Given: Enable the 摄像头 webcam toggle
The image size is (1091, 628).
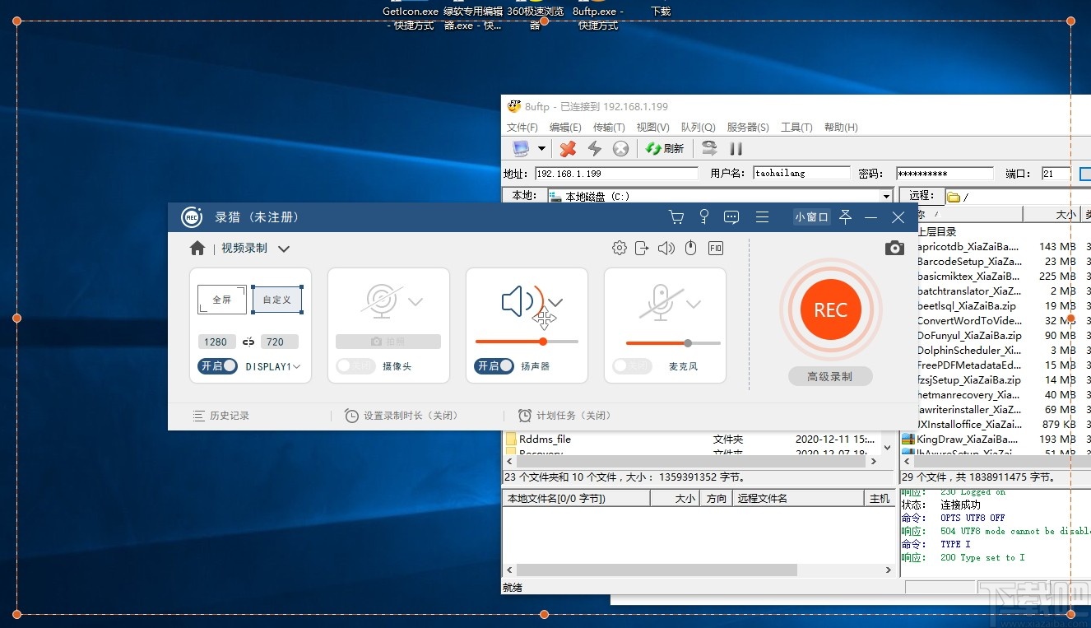Looking at the screenshot, I should tap(355, 366).
